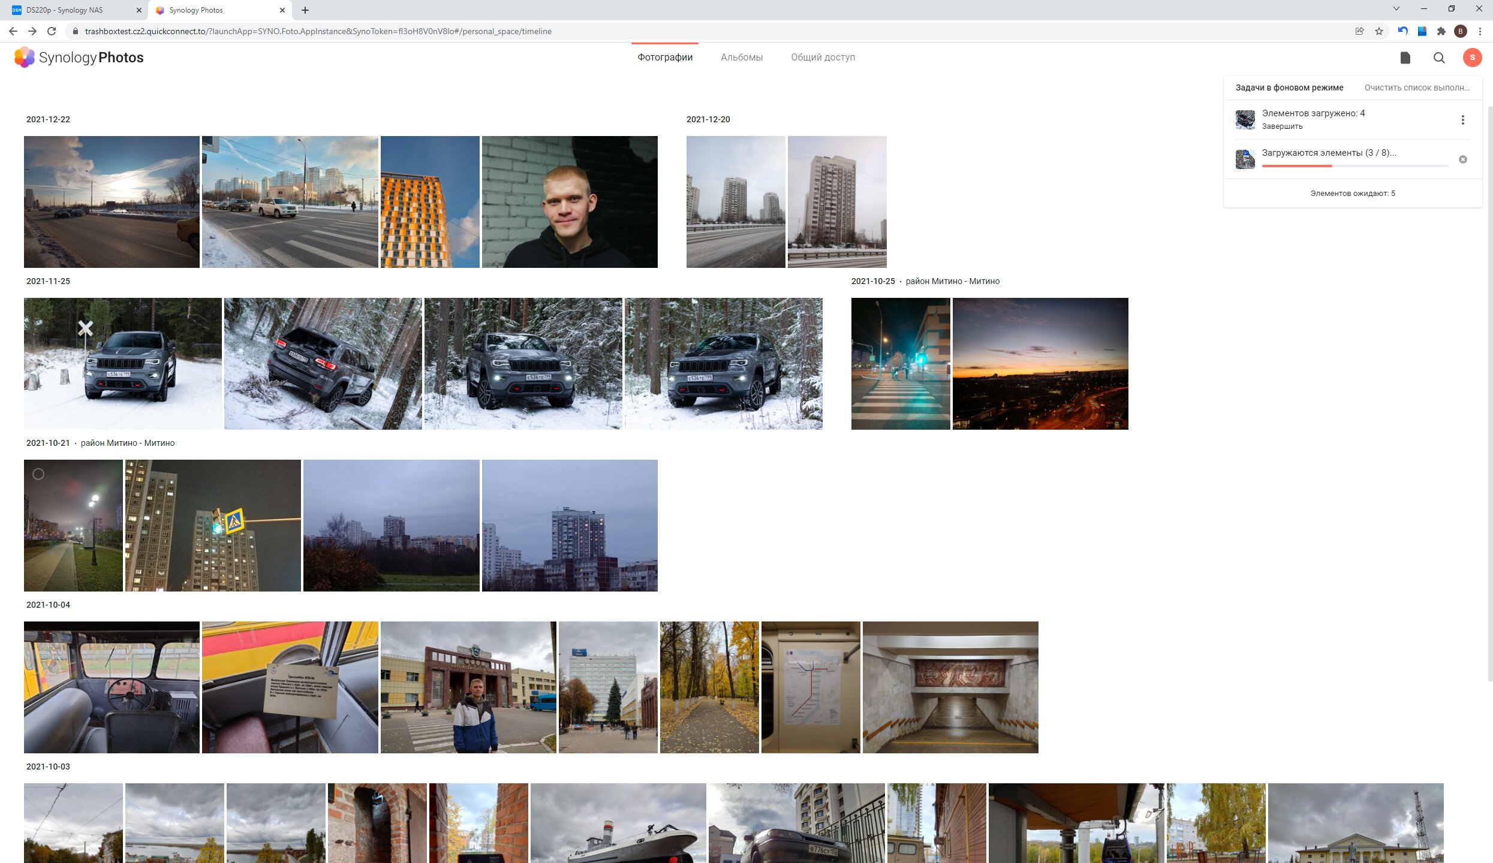Screen dimensions: 1493x863
Task: Open the orange building photo
Action: [430, 202]
